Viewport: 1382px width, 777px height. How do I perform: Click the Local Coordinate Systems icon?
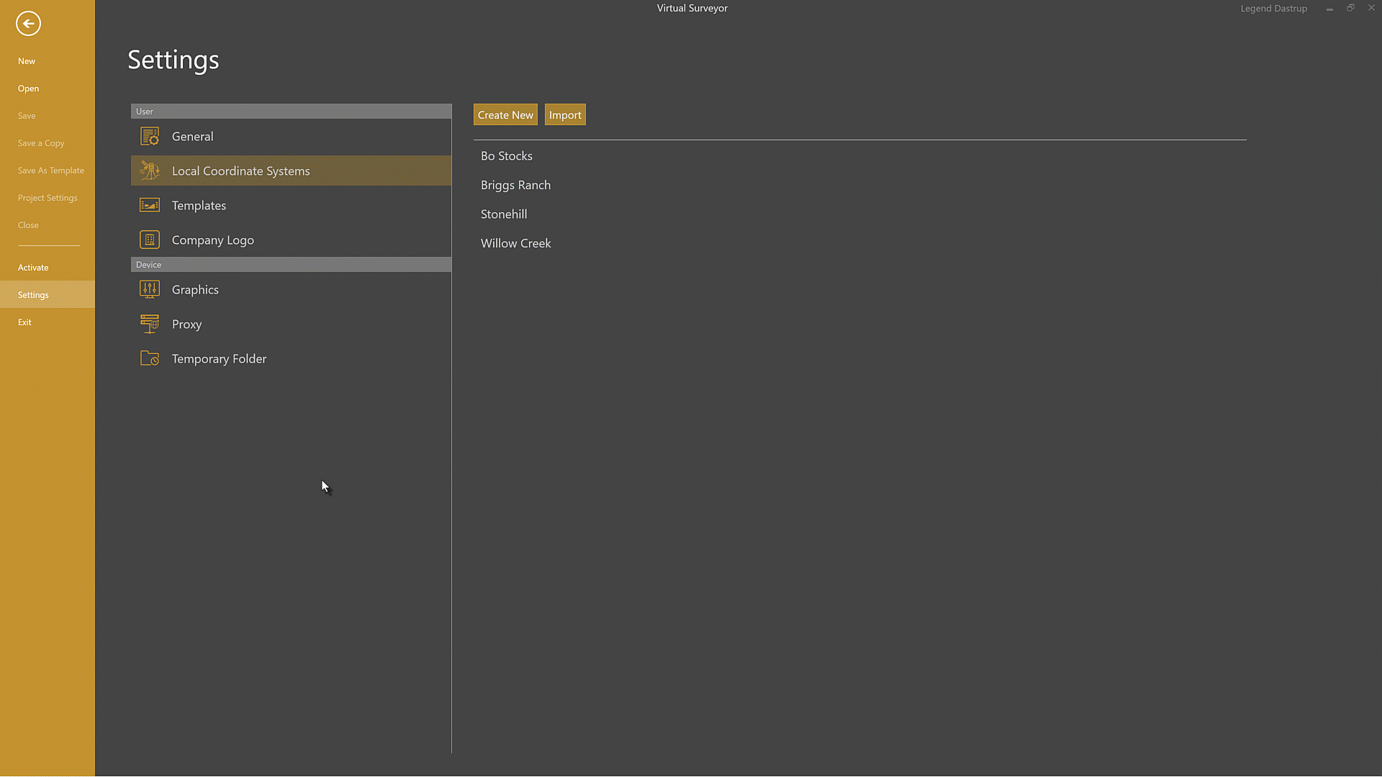149,171
